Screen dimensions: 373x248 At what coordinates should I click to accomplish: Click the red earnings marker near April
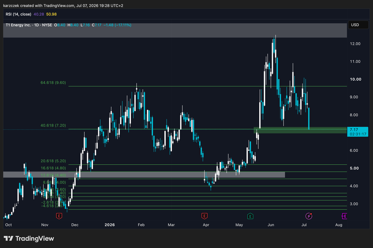point(204,216)
